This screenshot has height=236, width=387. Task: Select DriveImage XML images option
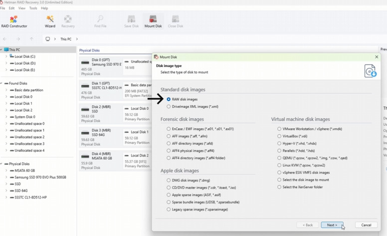pos(169,107)
